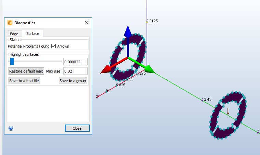Toggle the Arrows checkbox
The image size is (260, 155).
(53, 46)
